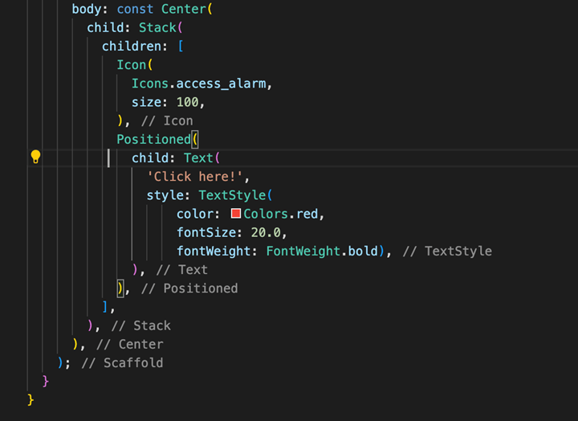Click the // Stack closing comment
This screenshot has width=578, height=421.
tap(140, 325)
